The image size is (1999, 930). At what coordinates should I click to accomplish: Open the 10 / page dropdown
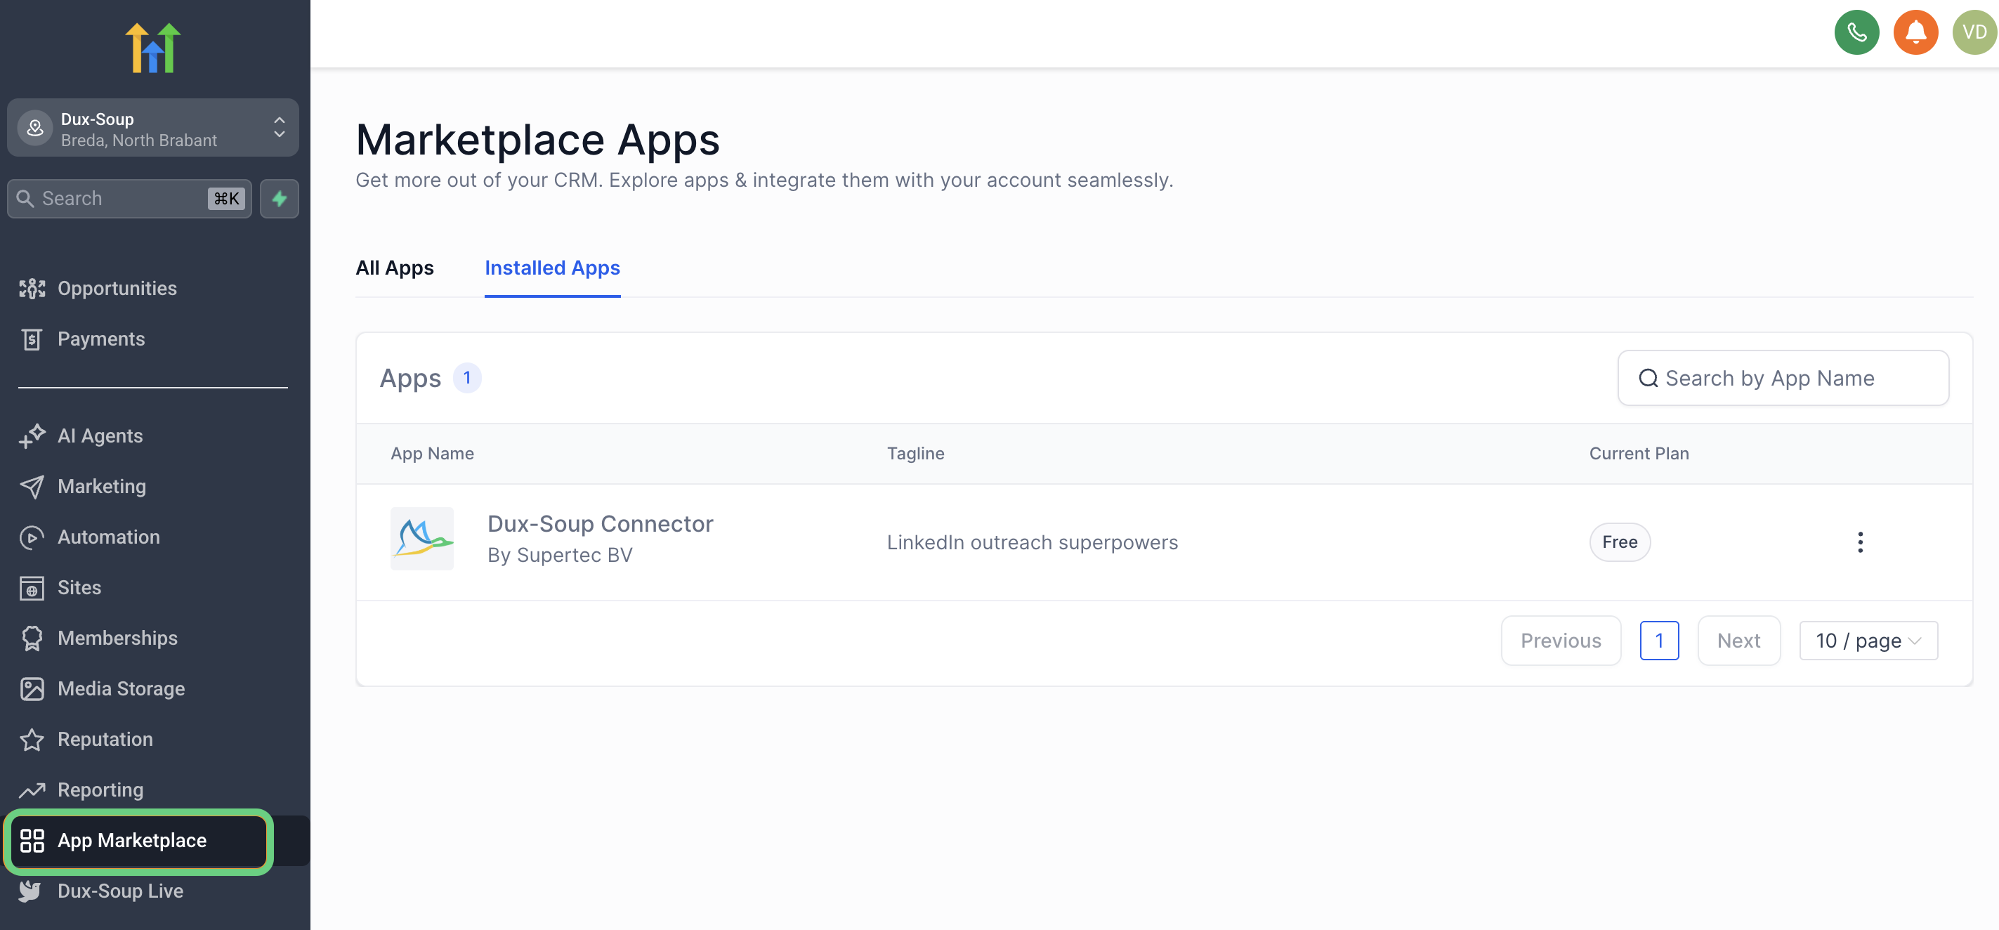1868,641
